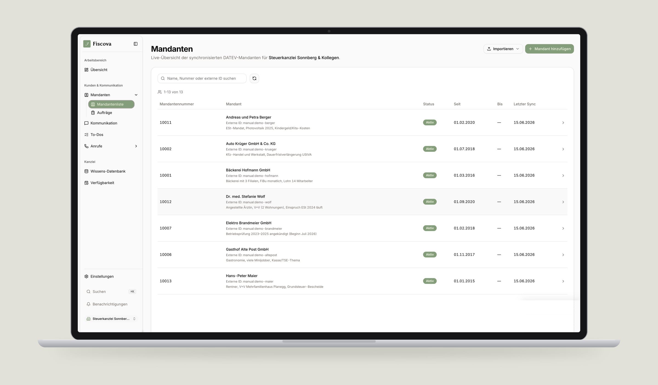Click the Letzter Sync column header

pyautogui.click(x=524, y=104)
